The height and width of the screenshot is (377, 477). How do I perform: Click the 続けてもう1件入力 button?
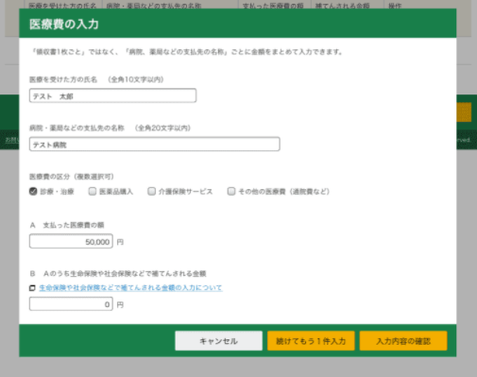click(x=311, y=341)
